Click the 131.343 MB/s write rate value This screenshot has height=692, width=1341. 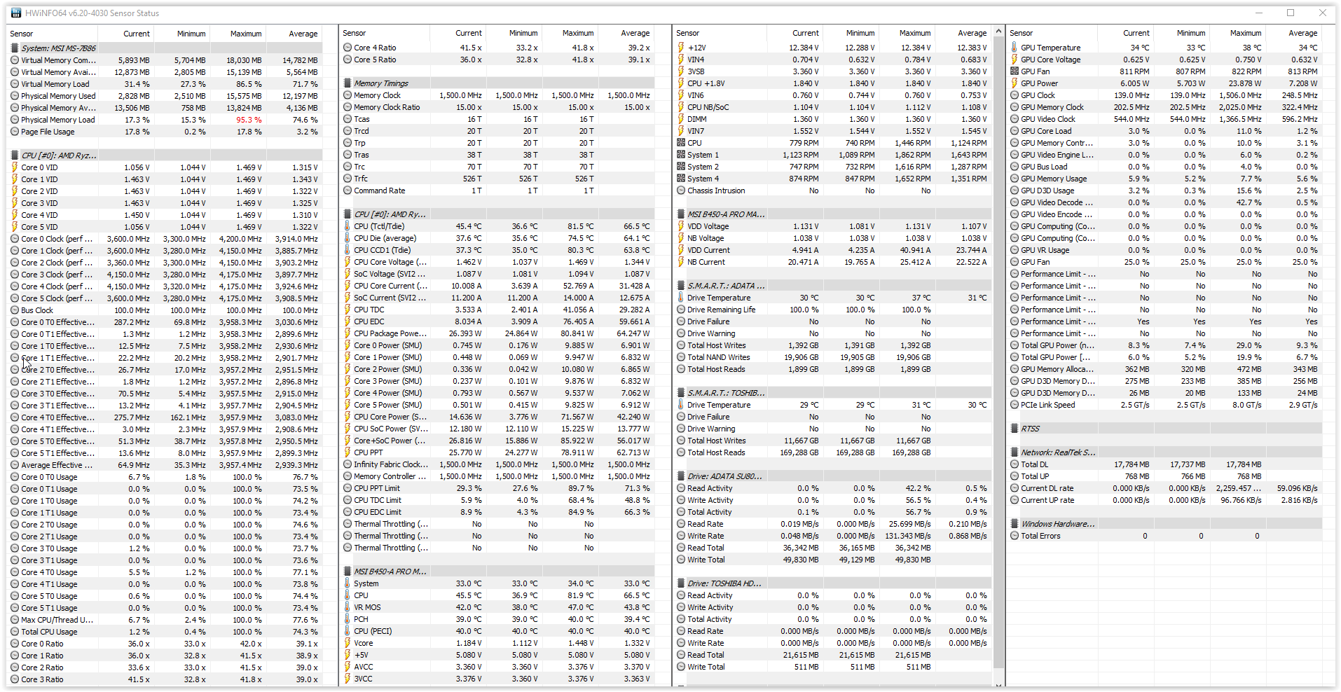pos(908,536)
